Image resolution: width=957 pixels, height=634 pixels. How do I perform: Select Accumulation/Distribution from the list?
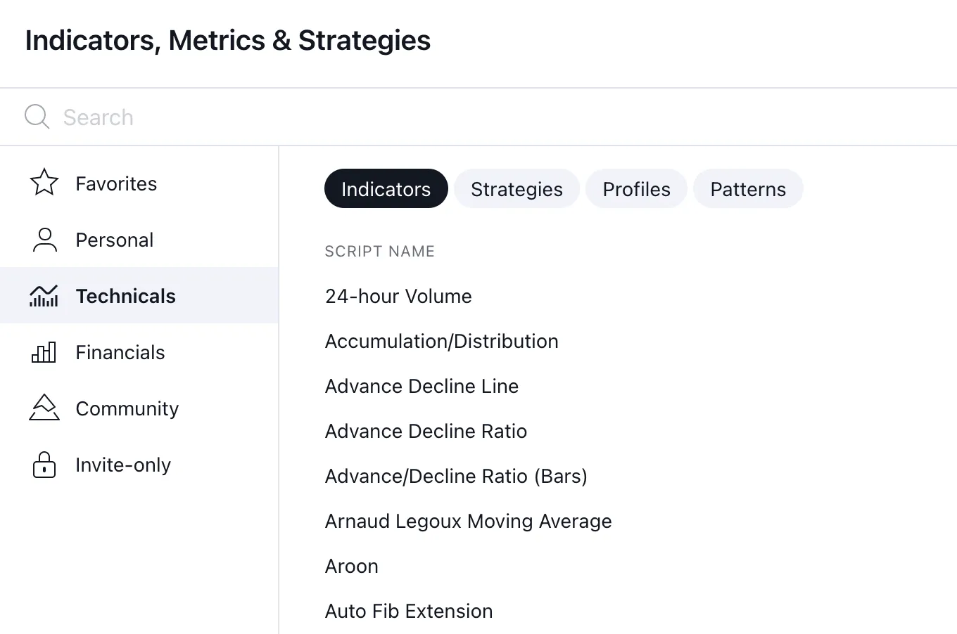(x=441, y=341)
